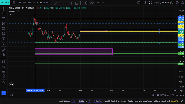Close the bottom notification banner

coord(182,101)
